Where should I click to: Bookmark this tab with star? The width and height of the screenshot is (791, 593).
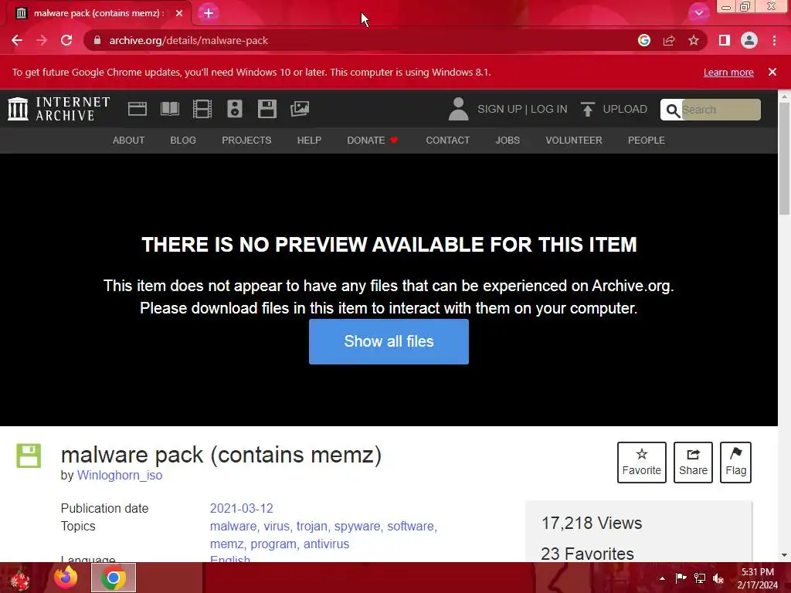coord(694,40)
